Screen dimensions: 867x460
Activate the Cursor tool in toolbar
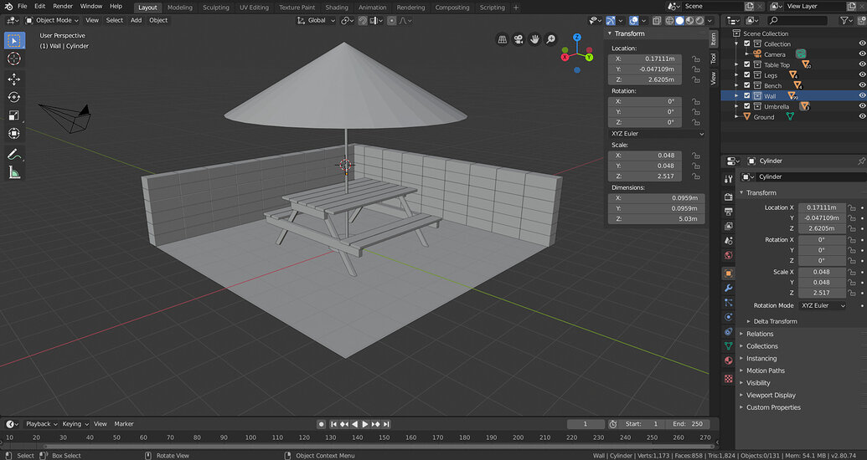point(14,59)
